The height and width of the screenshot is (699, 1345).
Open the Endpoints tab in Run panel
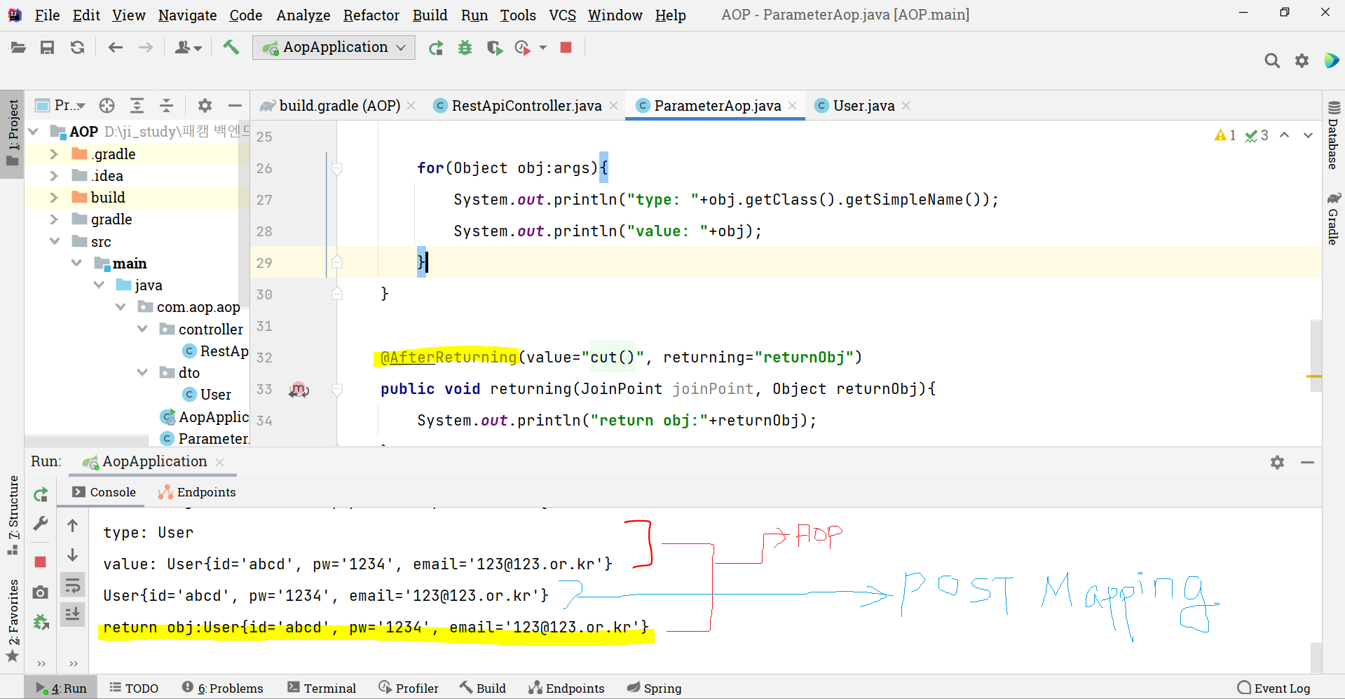pos(197,492)
